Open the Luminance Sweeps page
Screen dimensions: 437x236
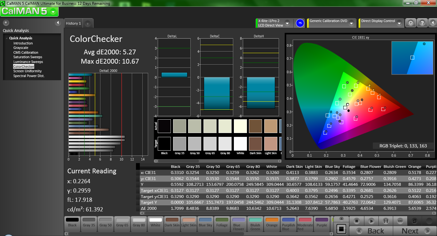pos(28,62)
